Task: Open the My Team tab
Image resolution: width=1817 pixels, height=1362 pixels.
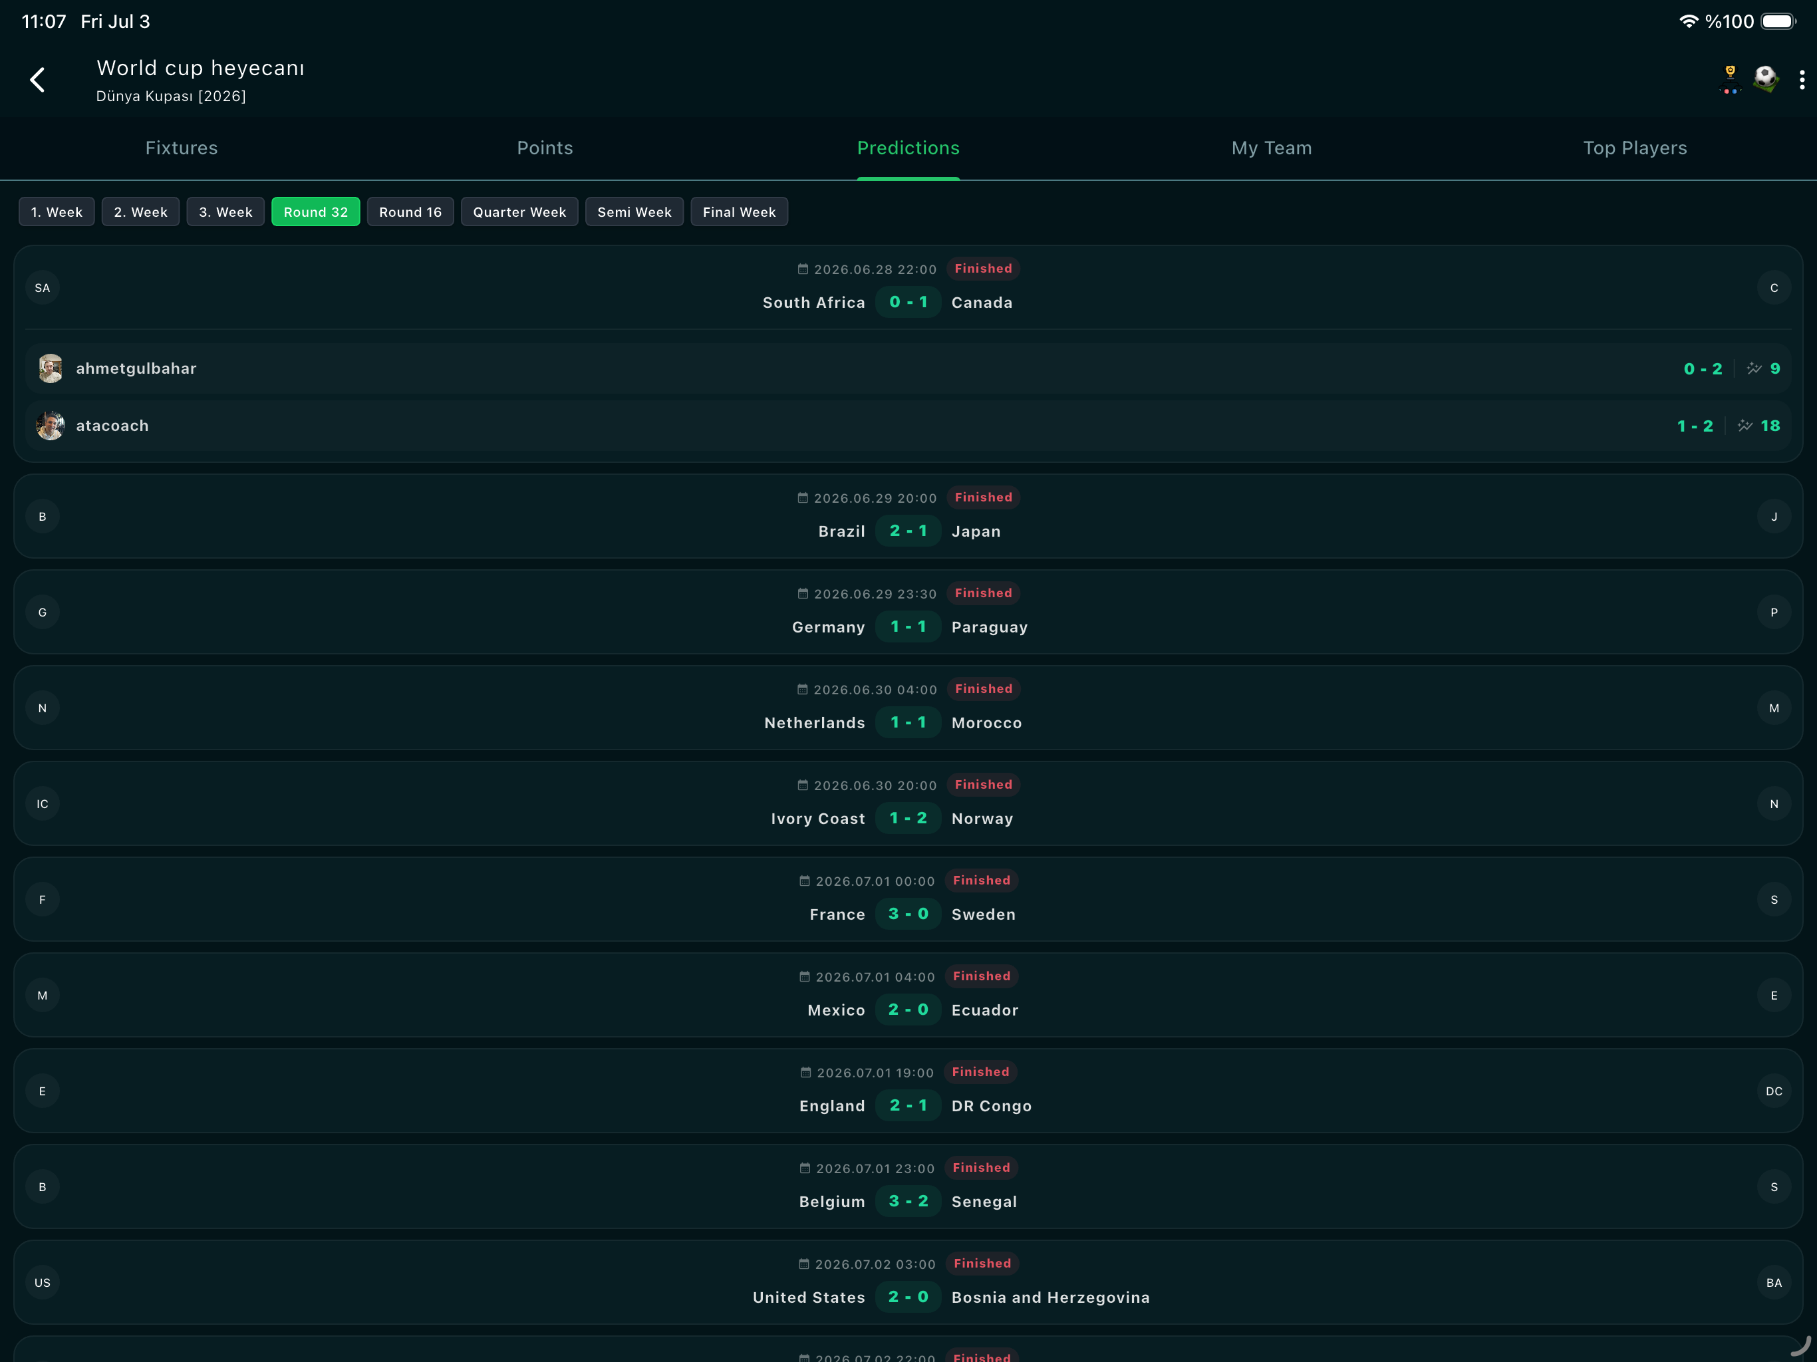Action: point(1272,148)
